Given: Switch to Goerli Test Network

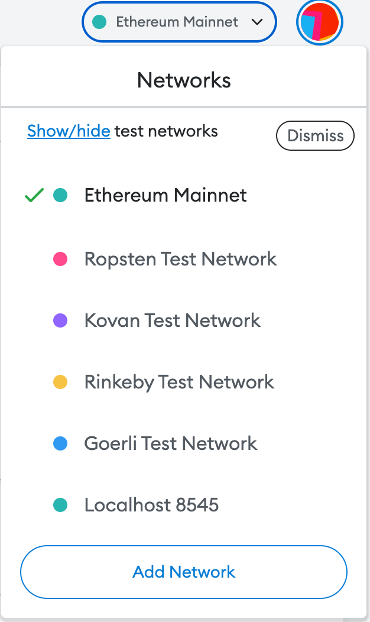Looking at the screenshot, I should (171, 443).
